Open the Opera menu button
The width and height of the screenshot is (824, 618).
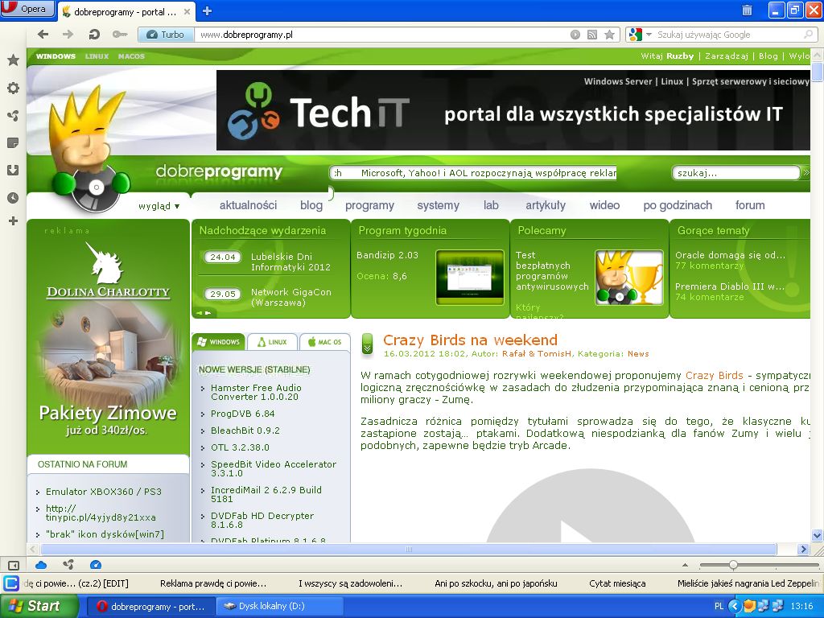27,9
